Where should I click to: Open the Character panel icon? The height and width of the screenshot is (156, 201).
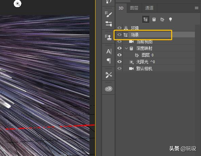109,51
